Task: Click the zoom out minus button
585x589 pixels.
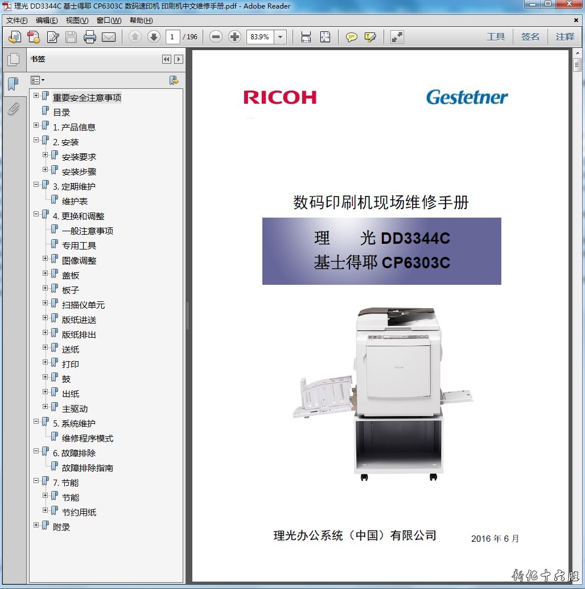Action: point(216,37)
